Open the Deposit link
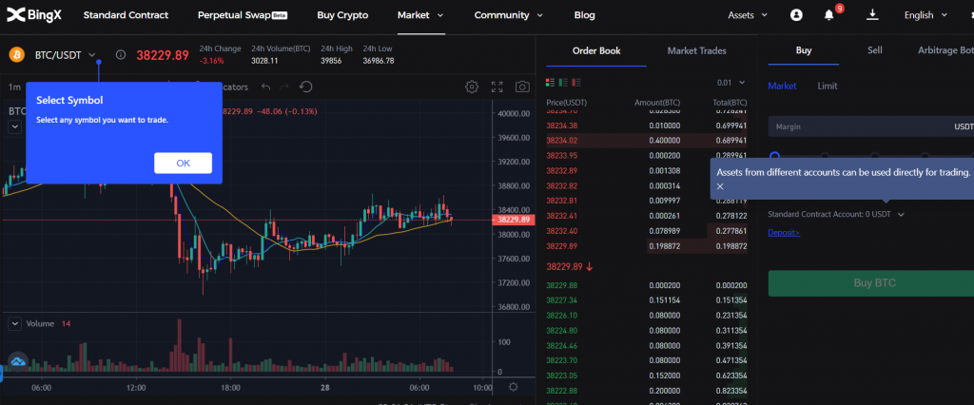The width and height of the screenshot is (974, 405). [784, 232]
